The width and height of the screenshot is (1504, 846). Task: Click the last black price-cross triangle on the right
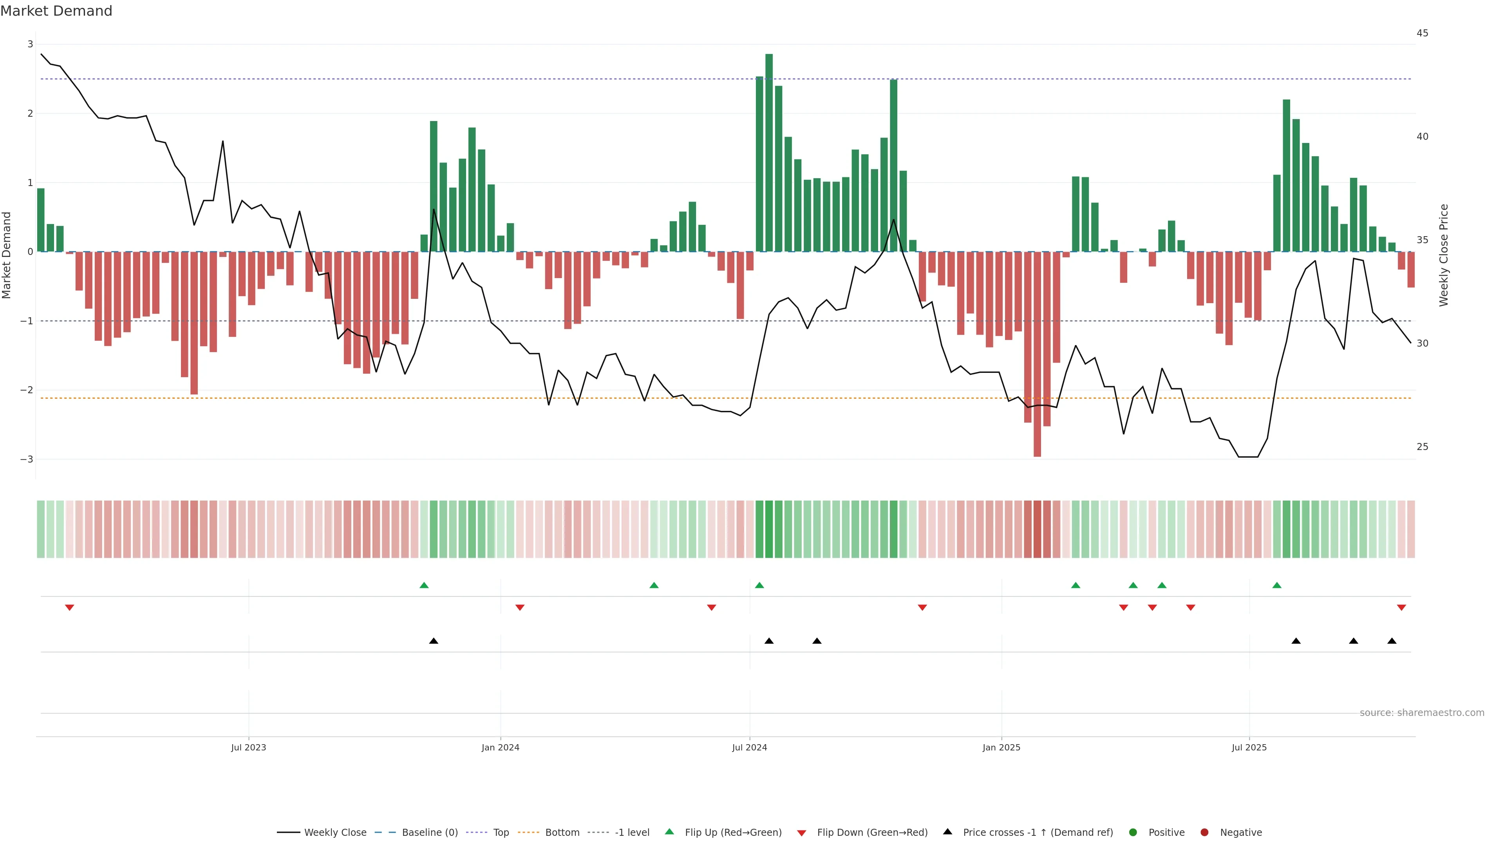pos(1392,641)
